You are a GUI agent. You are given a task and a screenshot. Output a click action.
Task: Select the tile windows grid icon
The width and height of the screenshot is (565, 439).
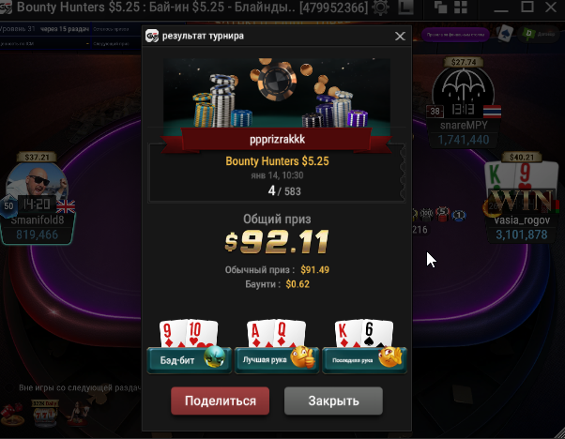point(461,8)
